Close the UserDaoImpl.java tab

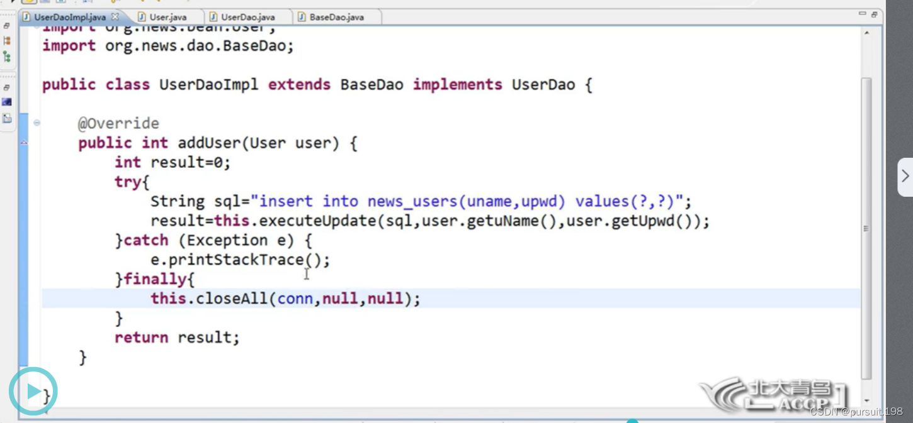coord(115,17)
